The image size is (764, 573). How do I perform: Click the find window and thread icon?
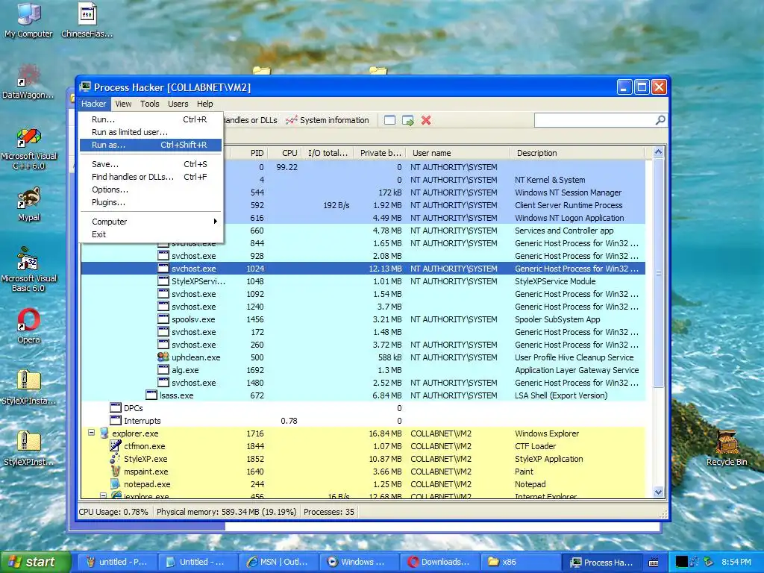[408, 120]
